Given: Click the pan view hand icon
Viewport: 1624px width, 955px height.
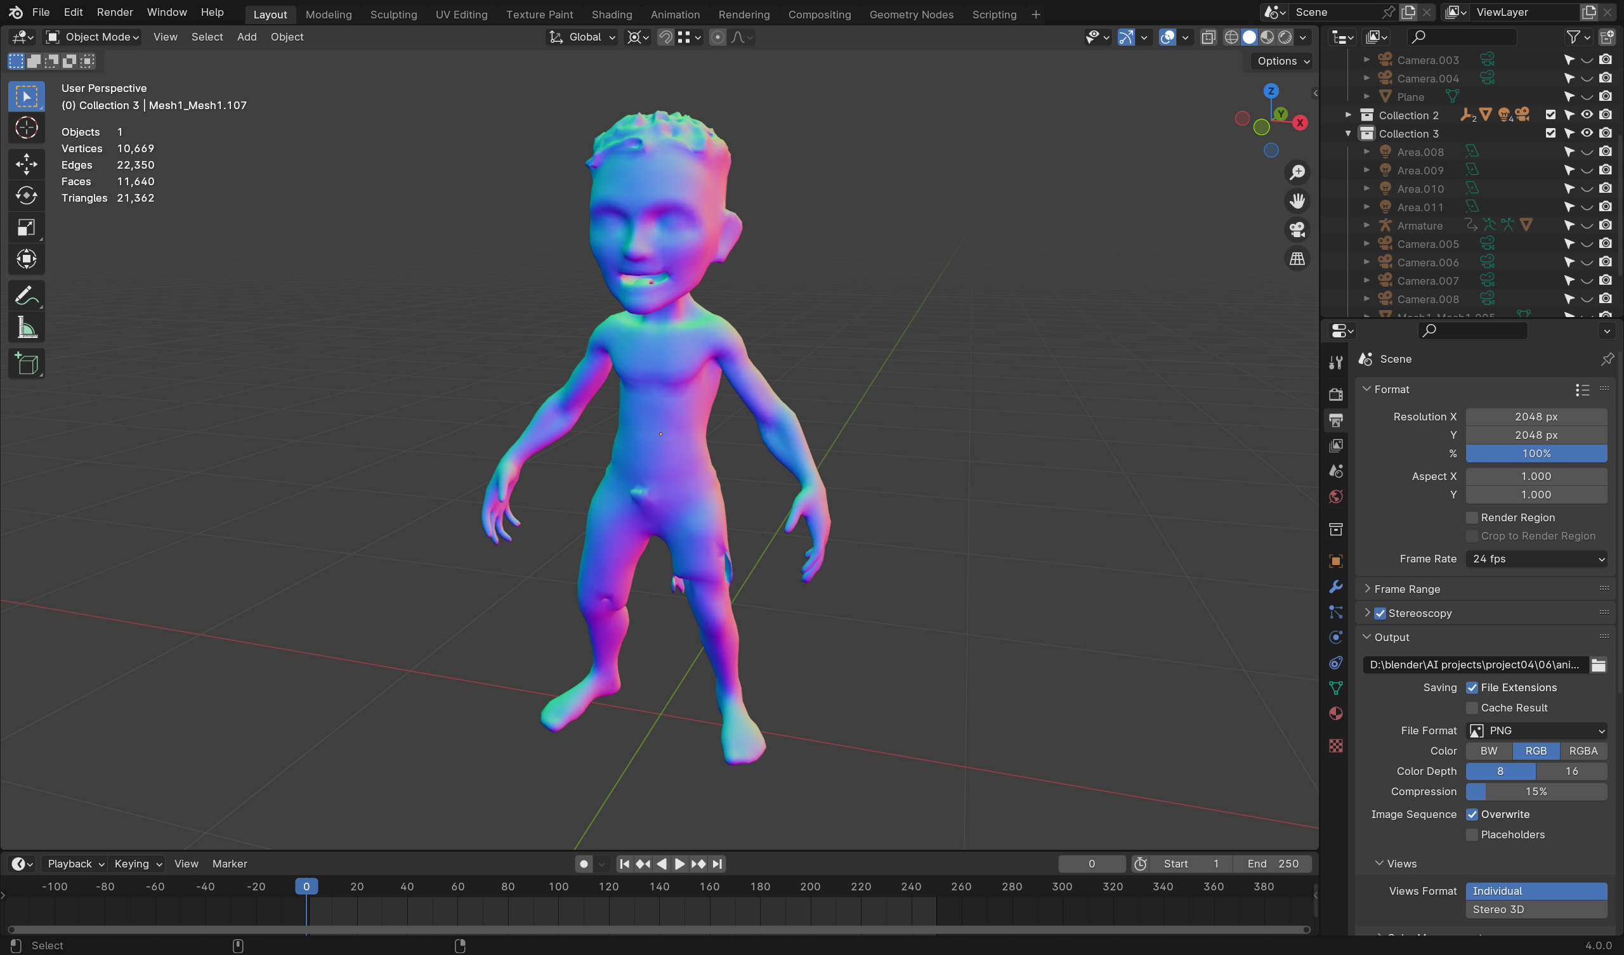Looking at the screenshot, I should 1297,201.
